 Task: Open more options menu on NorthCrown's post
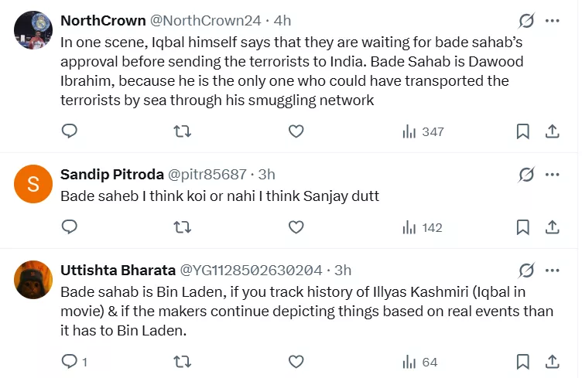point(553,21)
